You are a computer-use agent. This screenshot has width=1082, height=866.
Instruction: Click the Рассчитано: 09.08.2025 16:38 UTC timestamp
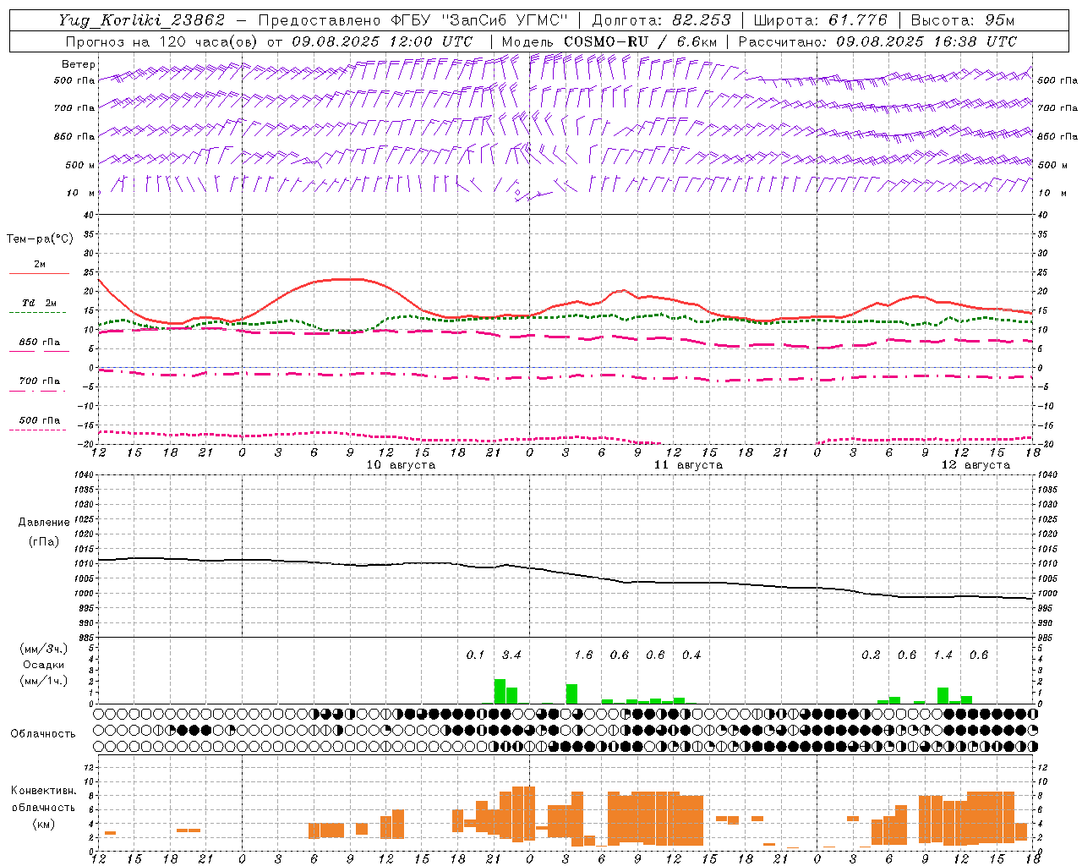[877, 41]
